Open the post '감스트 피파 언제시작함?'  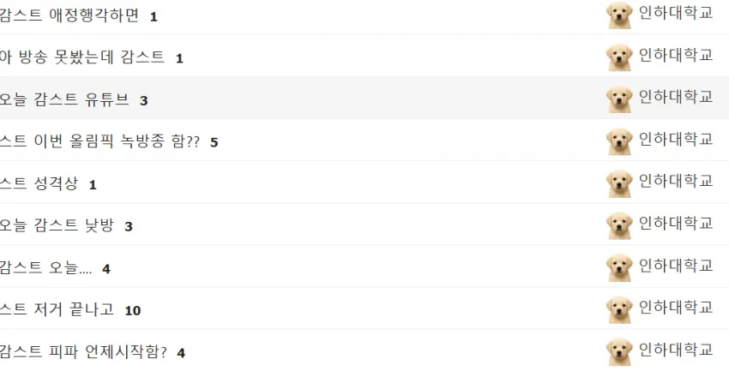pyautogui.click(x=83, y=352)
